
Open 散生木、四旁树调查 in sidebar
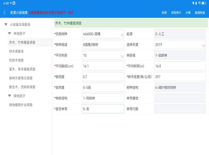click(x=22, y=87)
